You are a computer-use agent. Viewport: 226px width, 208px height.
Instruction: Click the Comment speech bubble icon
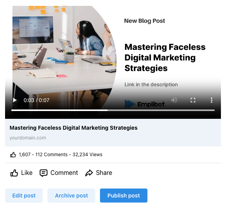[44, 173]
